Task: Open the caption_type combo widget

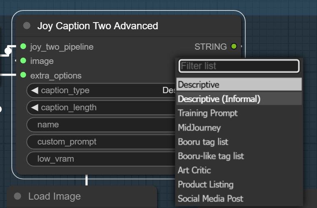Action: [101, 90]
